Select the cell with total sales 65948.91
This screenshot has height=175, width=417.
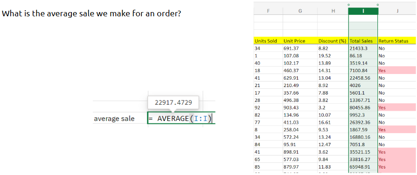tap(363, 167)
